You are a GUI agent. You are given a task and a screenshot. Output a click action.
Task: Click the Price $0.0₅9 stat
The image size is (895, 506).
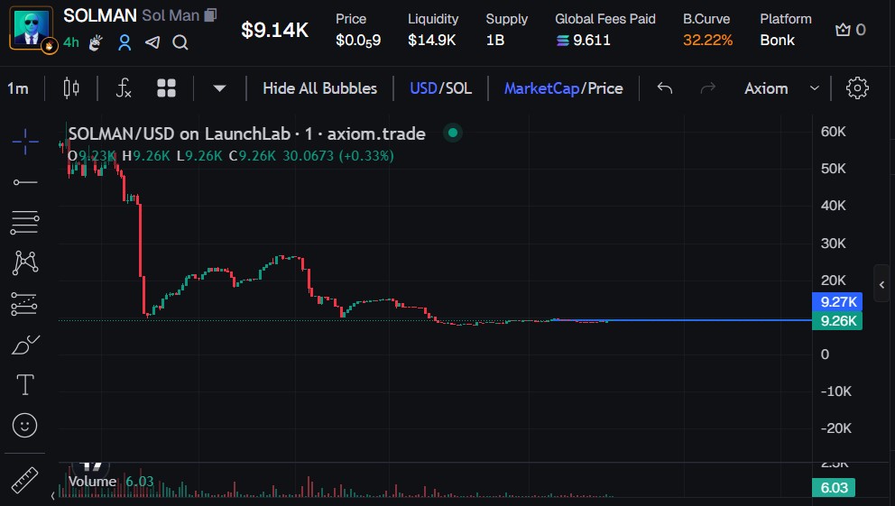pyautogui.click(x=358, y=30)
